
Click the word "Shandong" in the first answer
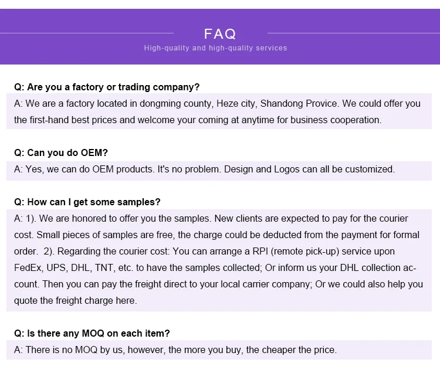[282, 103]
